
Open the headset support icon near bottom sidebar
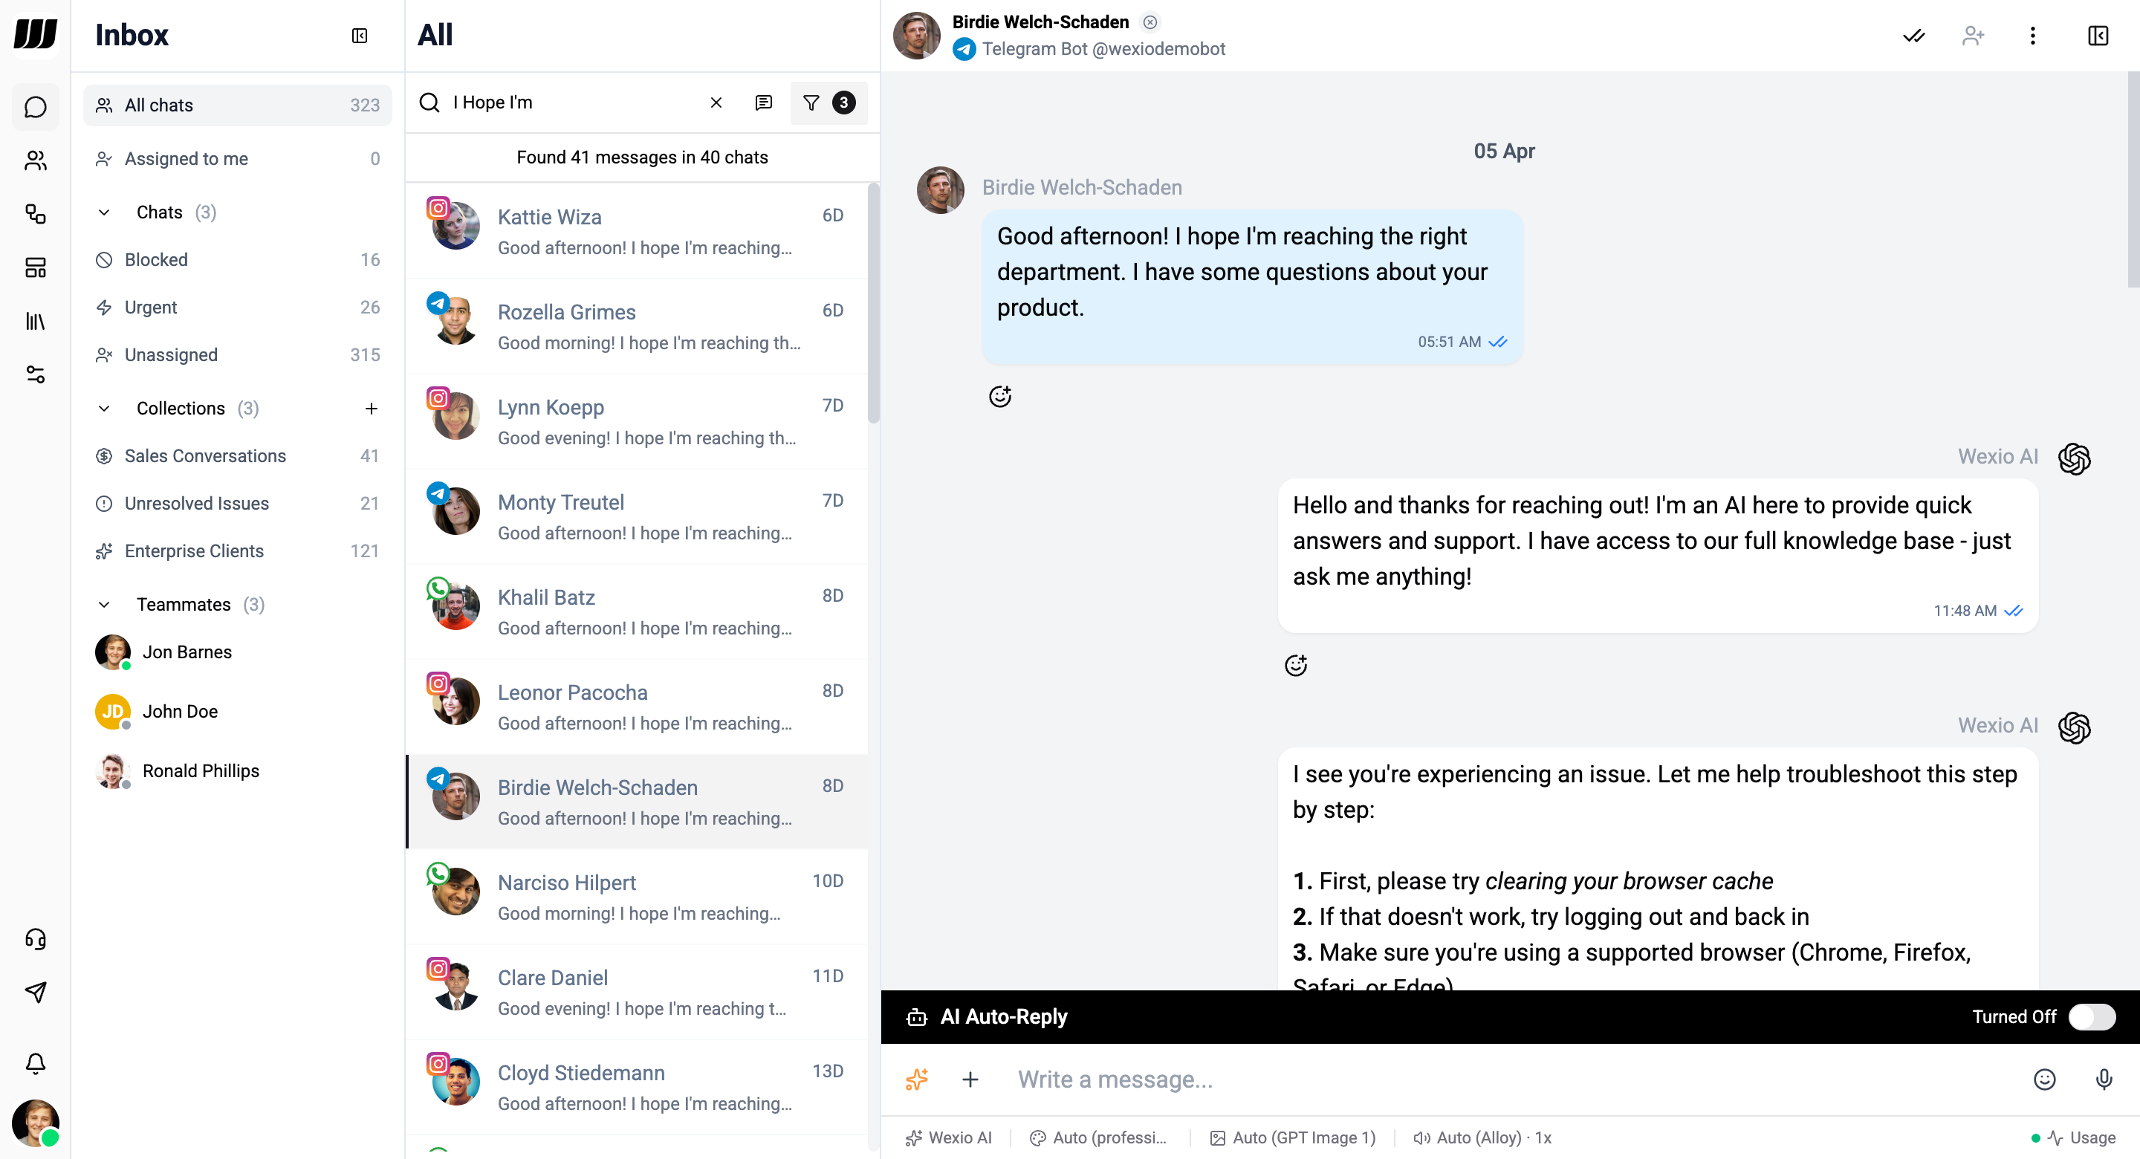(x=35, y=939)
